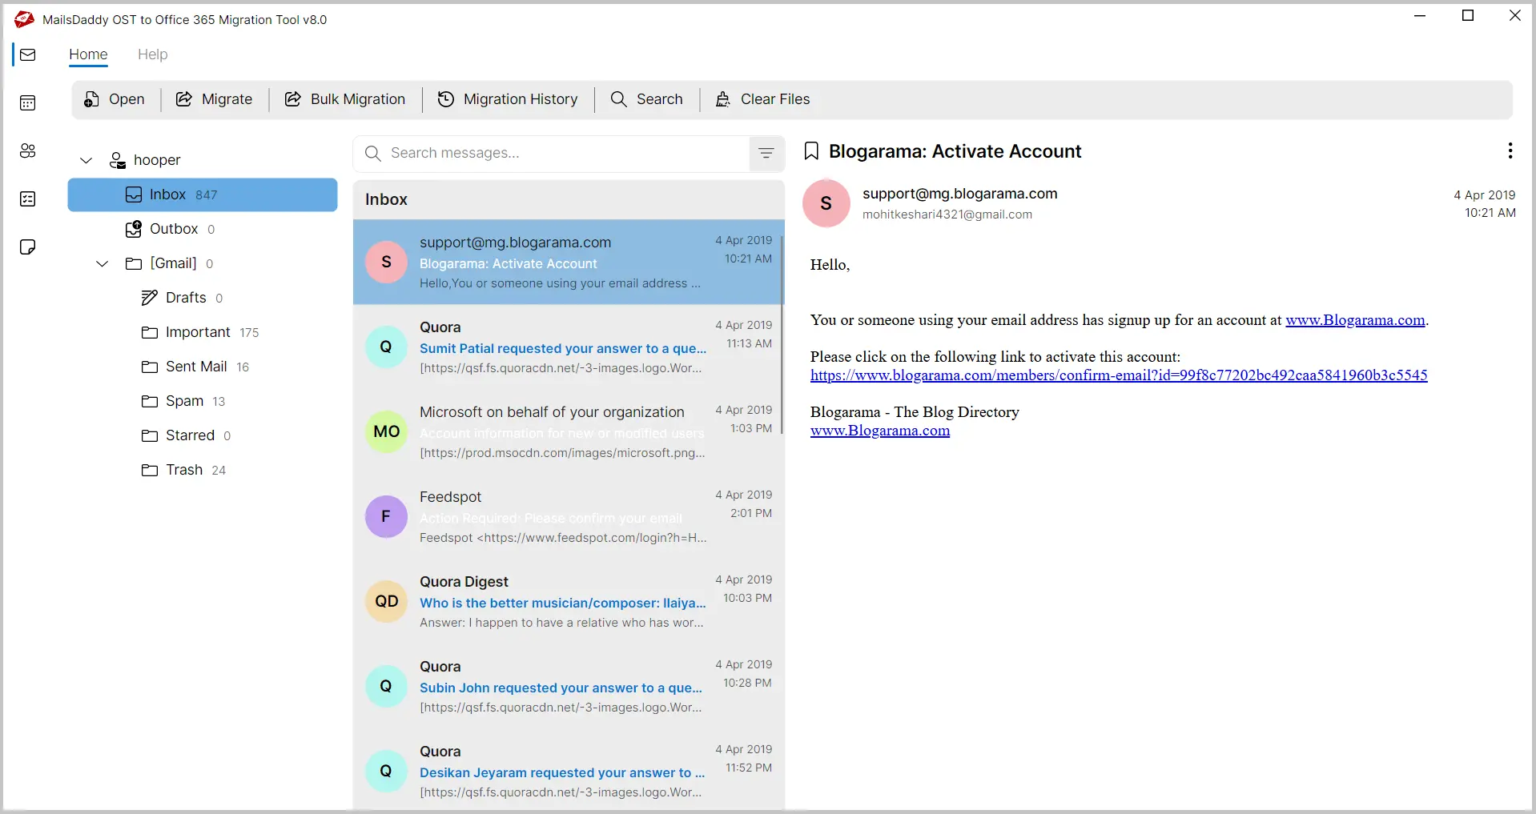Open the tasks view in left sidebar
This screenshot has width=1536, height=814.
coord(28,198)
